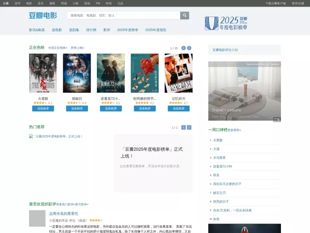Image resolution: width=310 pixels, height=233 pixels.
Task: Click 音乐 in the top bar
Action: click(x=41, y=3)
